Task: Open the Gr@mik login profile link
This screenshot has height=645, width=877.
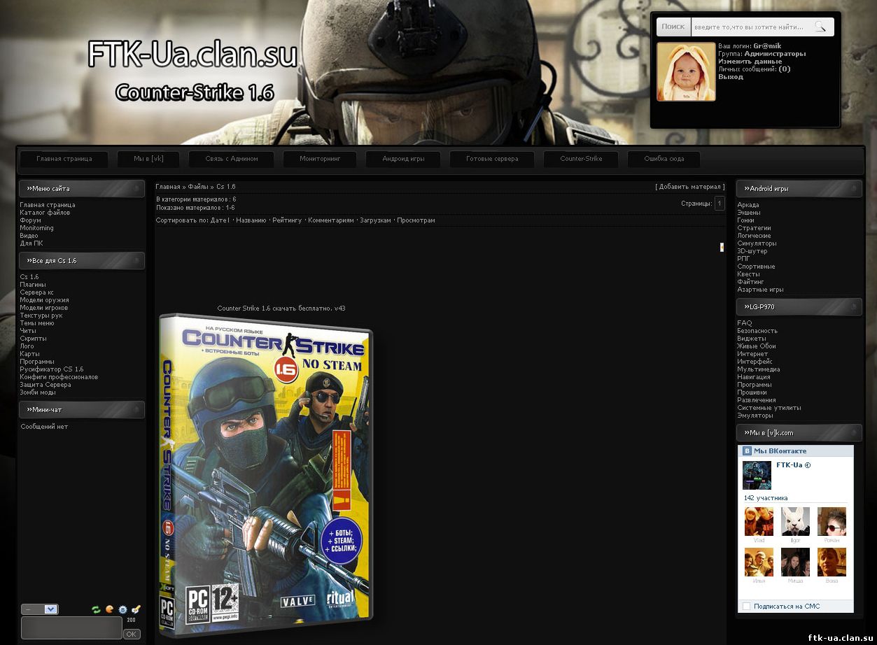Action: tap(768, 46)
